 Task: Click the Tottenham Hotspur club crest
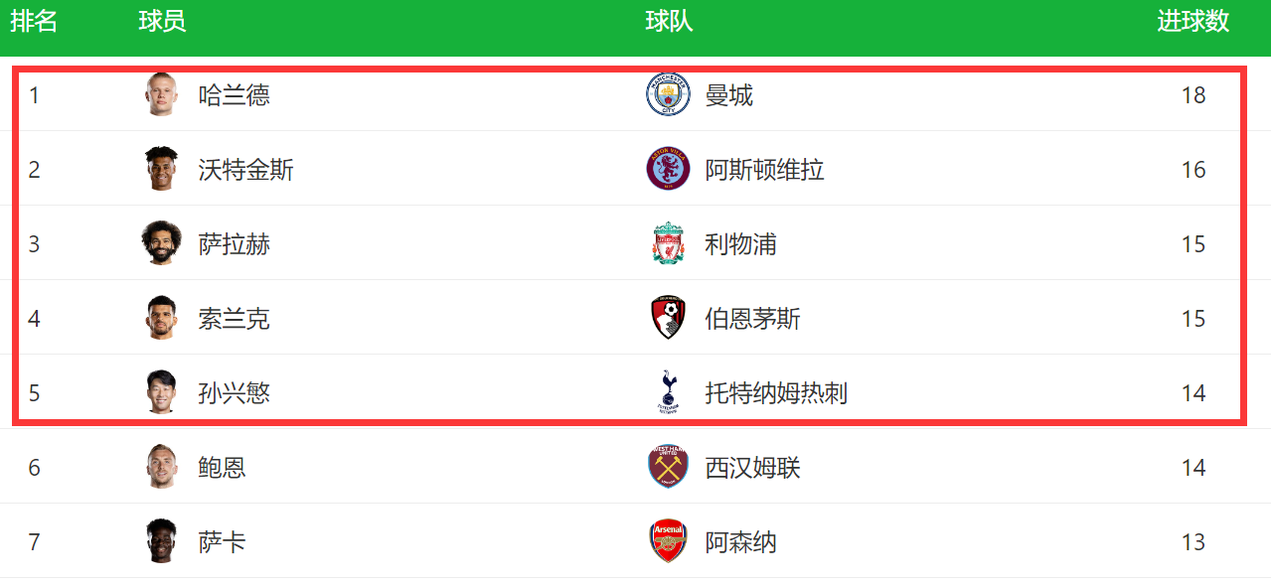pos(668,392)
